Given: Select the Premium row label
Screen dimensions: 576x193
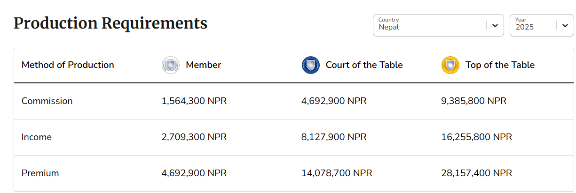Looking at the screenshot, I should 40,173.
